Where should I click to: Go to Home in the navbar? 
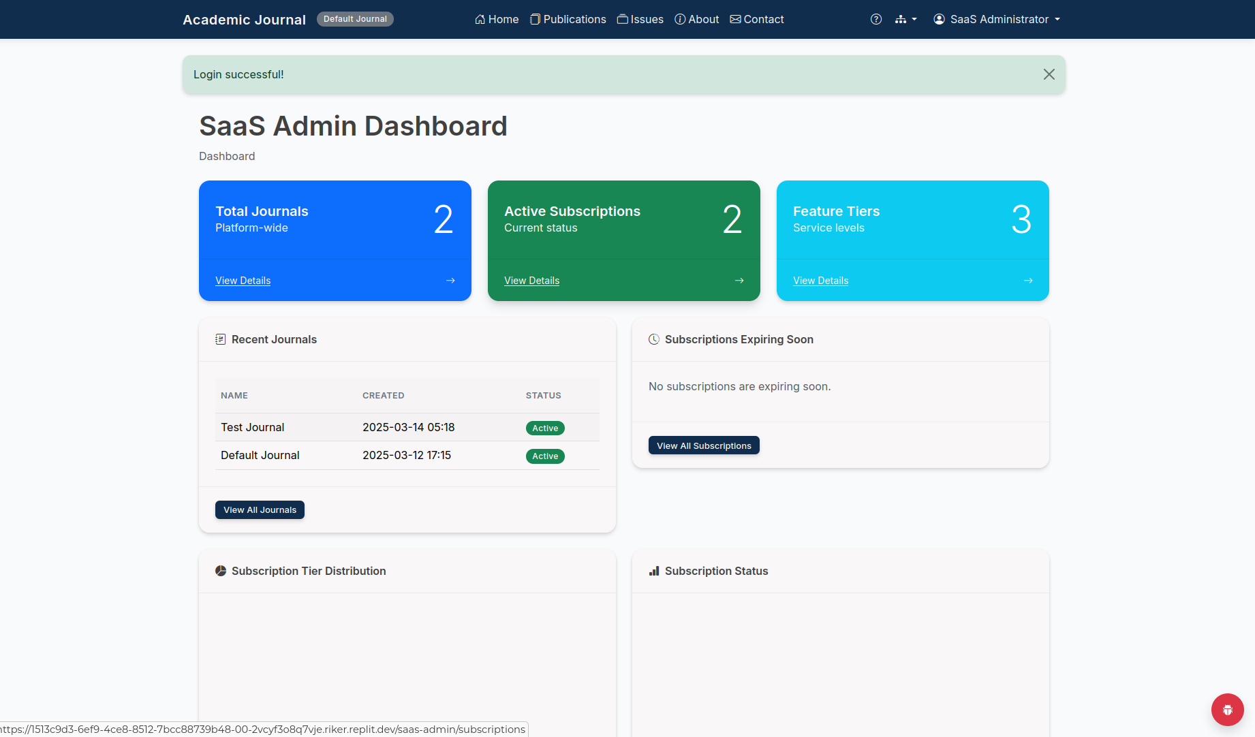[x=497, y=19]
